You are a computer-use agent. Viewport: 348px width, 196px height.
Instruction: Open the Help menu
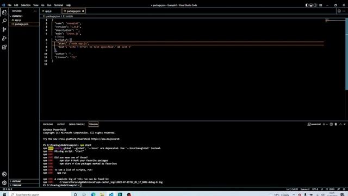[x=68, y=5]
